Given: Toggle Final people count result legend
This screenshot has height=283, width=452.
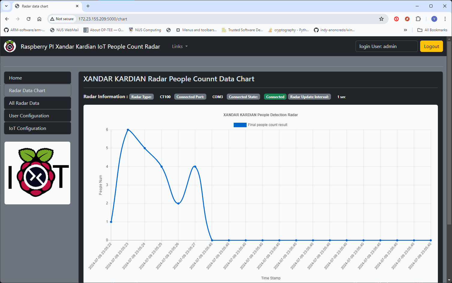Looking at the screenshot, I should click(260, 125).
